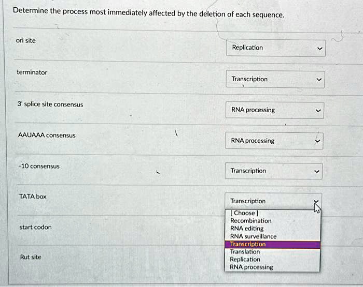Image resolution: width=363 pixels, height=287 pixels.
Task: Click chevron arrow of ori site dropdown
Action: (x=320, y=50)
